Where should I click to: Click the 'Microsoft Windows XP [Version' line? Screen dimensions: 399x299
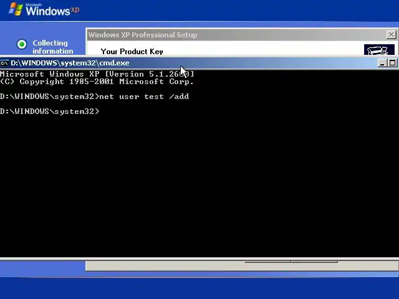[97, 74]
